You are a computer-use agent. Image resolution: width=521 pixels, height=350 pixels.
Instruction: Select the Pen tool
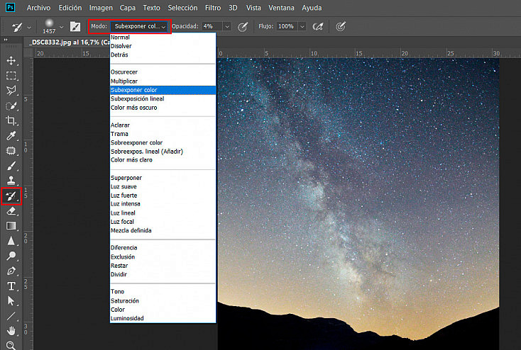point(11,271)
